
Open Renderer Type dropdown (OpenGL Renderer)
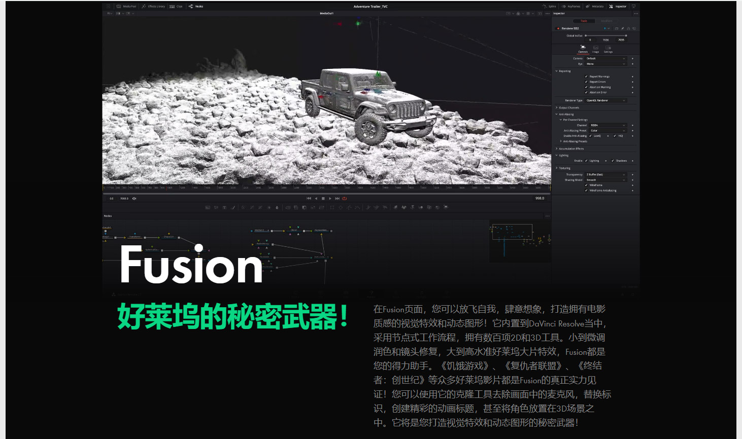pyautogui.click(x=606, y=100)
